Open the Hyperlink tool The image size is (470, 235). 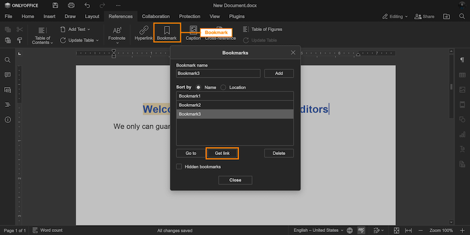143,32
